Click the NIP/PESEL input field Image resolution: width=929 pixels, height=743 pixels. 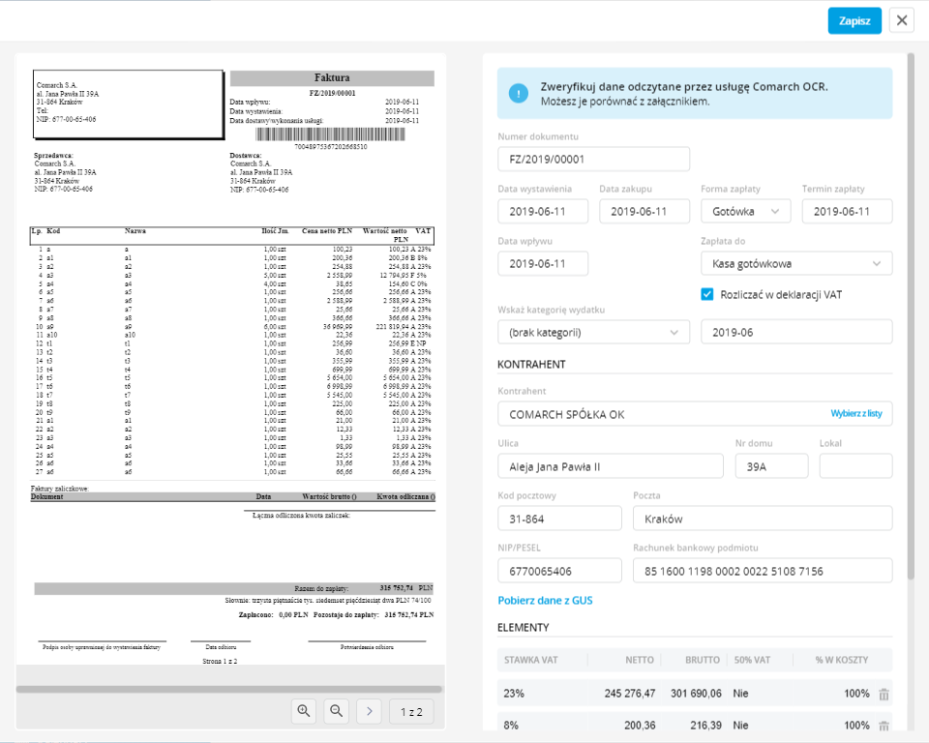pos(559,572)
